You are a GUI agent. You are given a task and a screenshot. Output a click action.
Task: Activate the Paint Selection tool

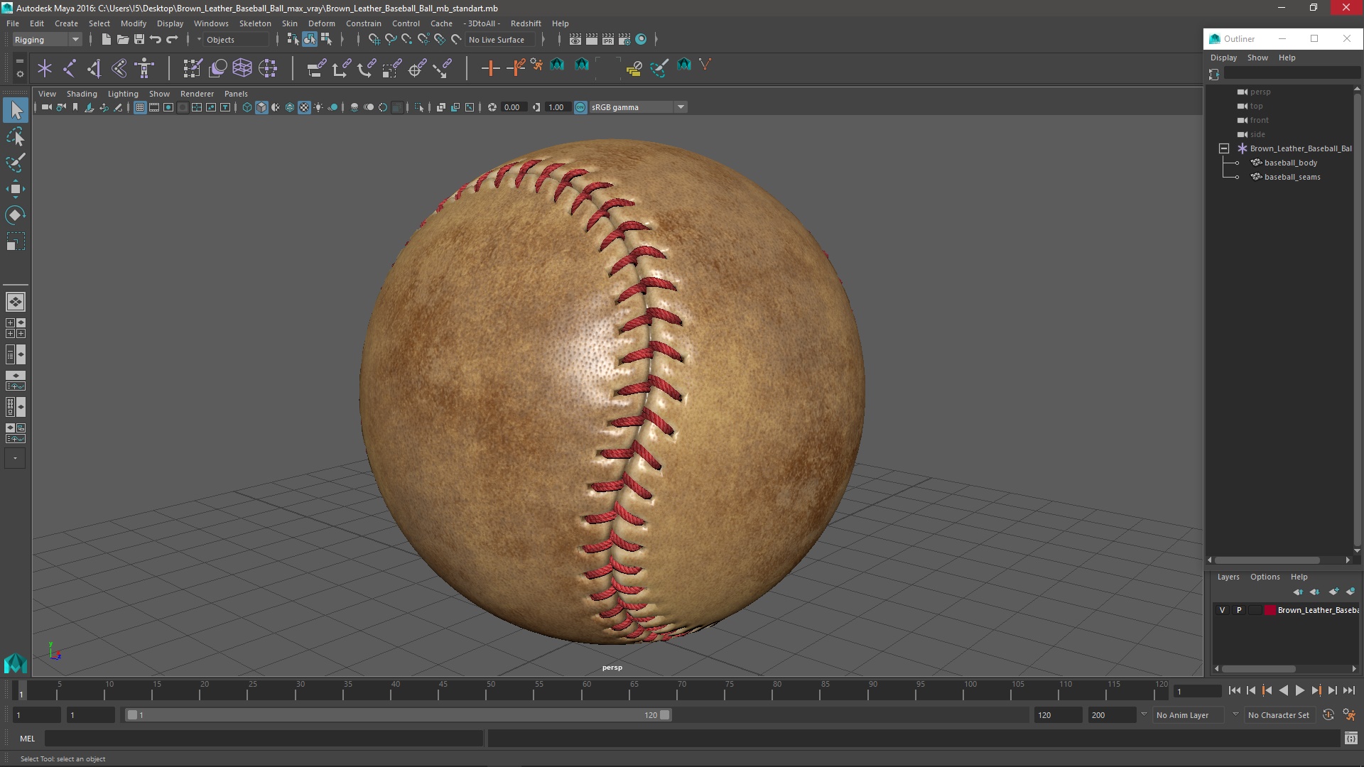pos(15,163)
